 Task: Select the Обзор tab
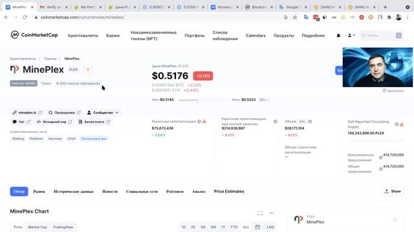click(19, 191)
